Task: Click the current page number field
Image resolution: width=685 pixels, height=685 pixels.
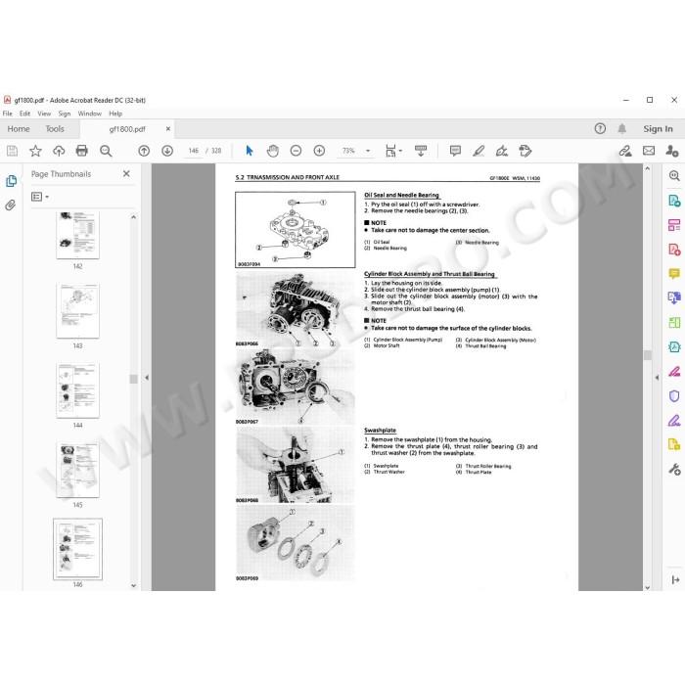Action: point(193,151)
